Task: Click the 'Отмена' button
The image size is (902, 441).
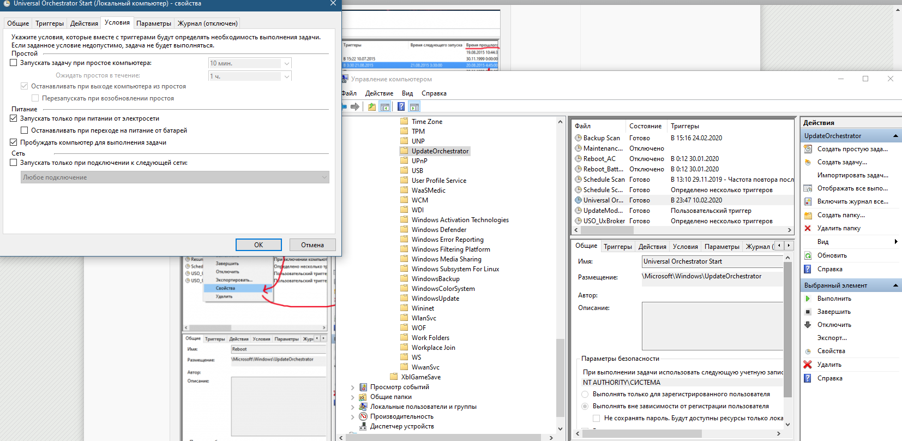Action: (x=312, y=245)
